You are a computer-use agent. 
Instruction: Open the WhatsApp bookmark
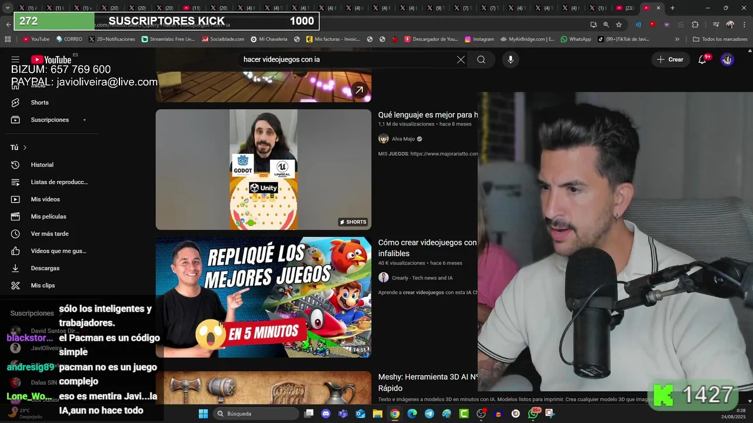click(576, 39)
